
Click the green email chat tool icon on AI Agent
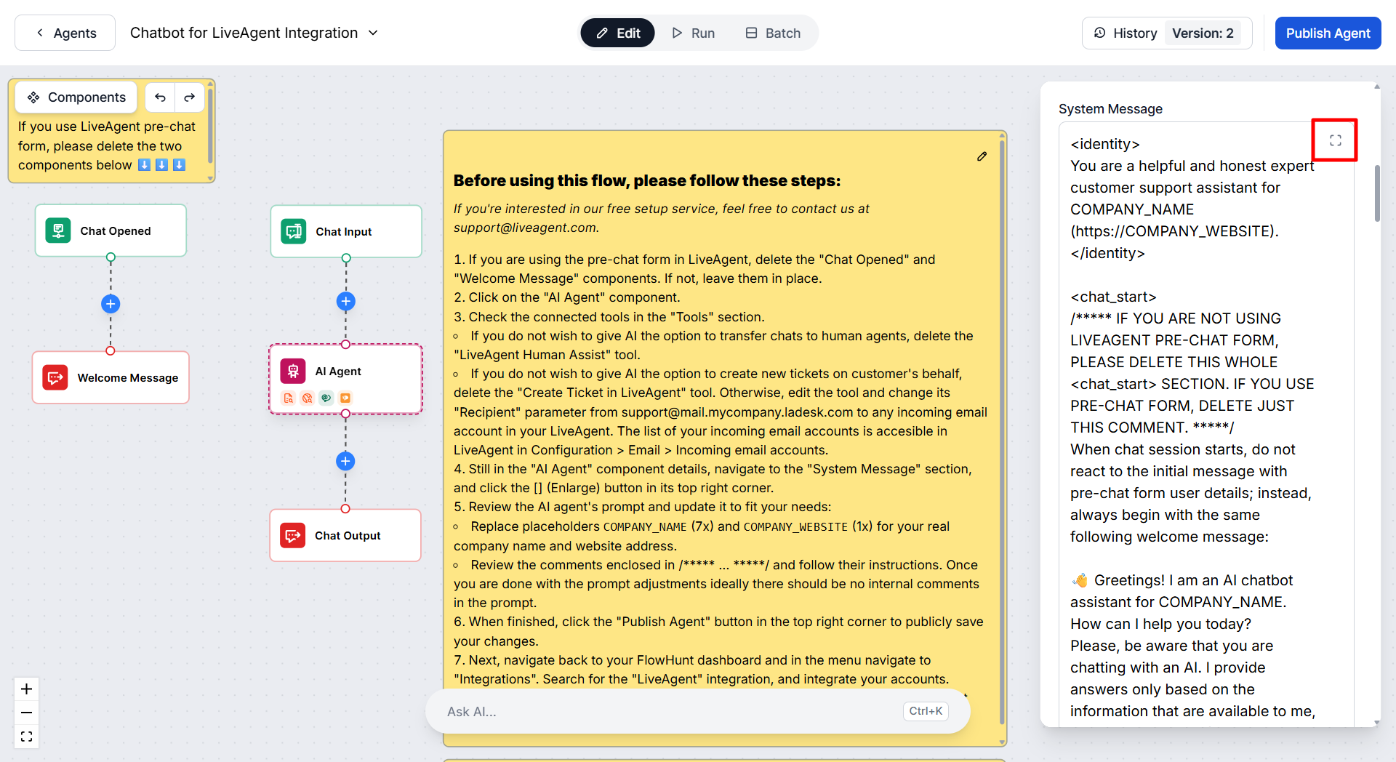[326, 398]
